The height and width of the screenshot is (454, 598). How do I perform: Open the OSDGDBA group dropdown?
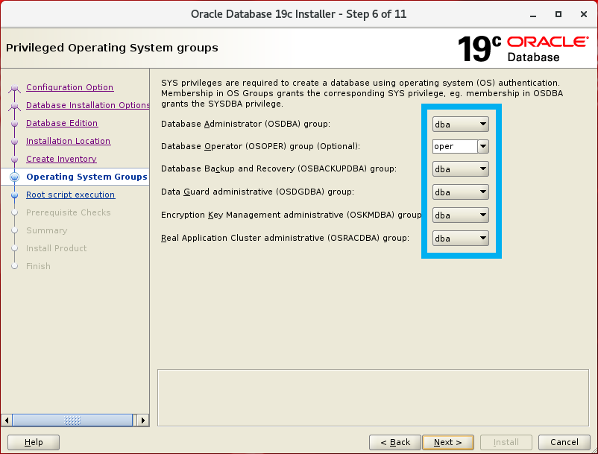pyautogui.click(x=460, y=192)
